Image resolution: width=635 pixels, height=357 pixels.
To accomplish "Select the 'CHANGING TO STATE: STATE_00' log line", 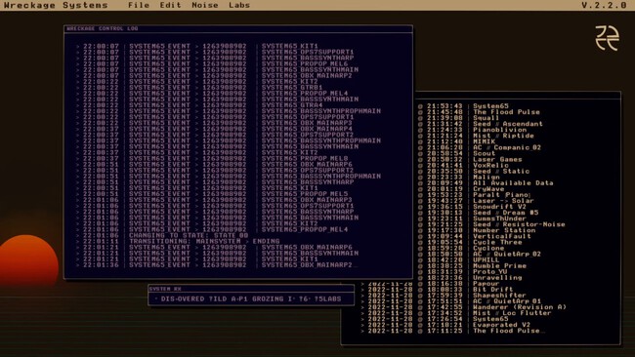I will (x=162, y=235).
